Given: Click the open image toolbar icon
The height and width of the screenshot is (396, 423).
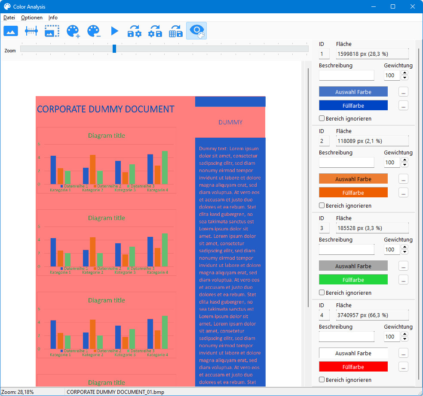Looking at the screenshot, I should (11, 31).
